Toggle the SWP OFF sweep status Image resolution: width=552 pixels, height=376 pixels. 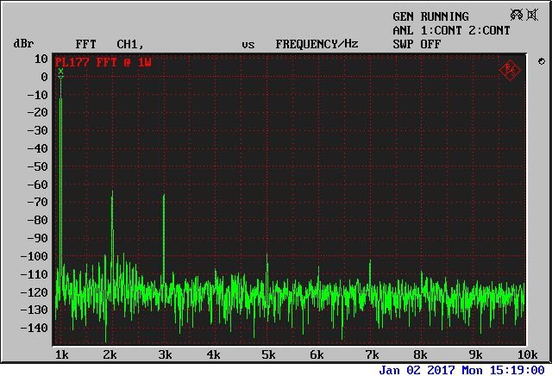click(417, 44)
